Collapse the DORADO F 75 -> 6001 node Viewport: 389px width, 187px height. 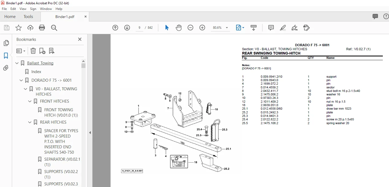pyautogui.click(x=21, y=80)
